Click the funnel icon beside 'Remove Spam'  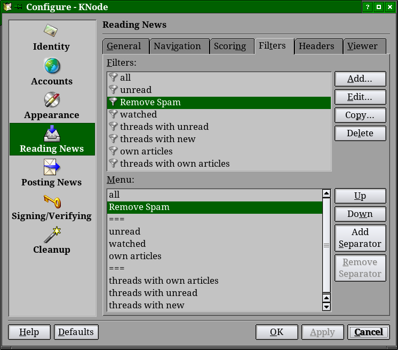coord(113,102)
